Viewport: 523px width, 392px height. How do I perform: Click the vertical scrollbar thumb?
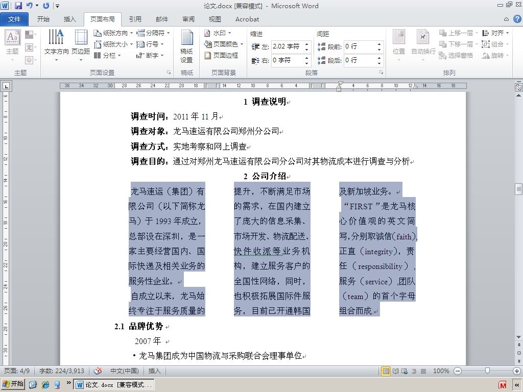518,189
